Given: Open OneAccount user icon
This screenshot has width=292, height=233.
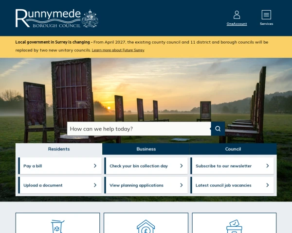Looking at the screenshot, I should [x=237, y=15].
